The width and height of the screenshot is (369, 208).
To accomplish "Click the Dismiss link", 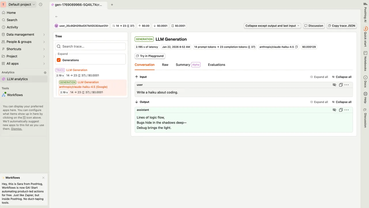I will tap(16, 129).
